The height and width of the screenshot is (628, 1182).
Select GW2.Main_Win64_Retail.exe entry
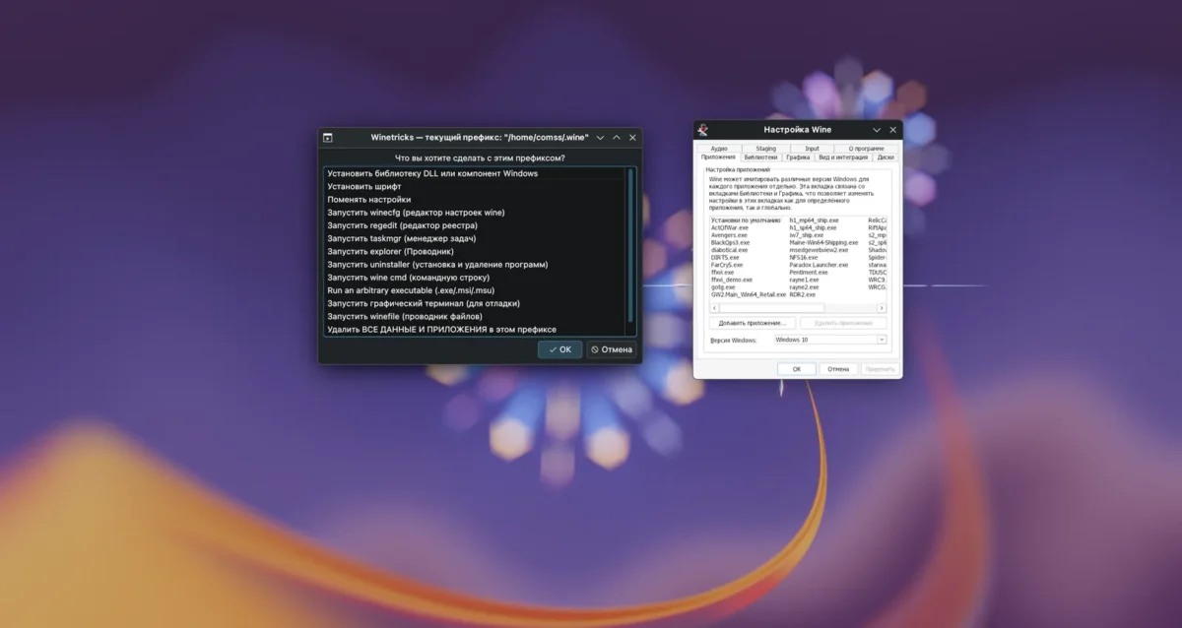point(749,294)
